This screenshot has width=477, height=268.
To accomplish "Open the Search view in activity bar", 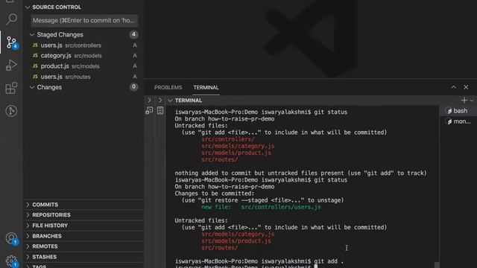I will point(12,19).
